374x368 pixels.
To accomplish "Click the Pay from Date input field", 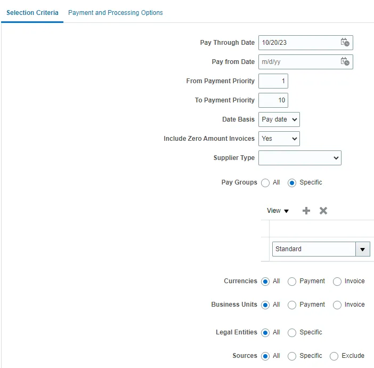I will pos(298,62).
